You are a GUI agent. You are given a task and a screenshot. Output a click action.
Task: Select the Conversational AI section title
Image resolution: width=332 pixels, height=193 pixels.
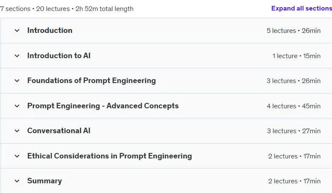59,131
